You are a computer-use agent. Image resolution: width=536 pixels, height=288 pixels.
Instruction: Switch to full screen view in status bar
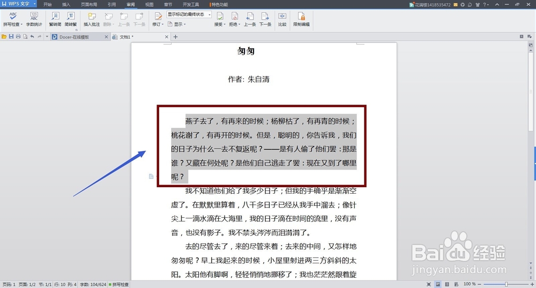coord(429,284)
